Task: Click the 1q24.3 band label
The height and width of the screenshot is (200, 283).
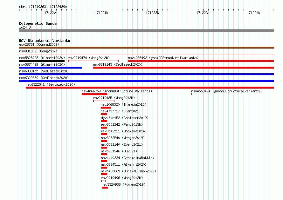Action: click(x=25, y=27)
